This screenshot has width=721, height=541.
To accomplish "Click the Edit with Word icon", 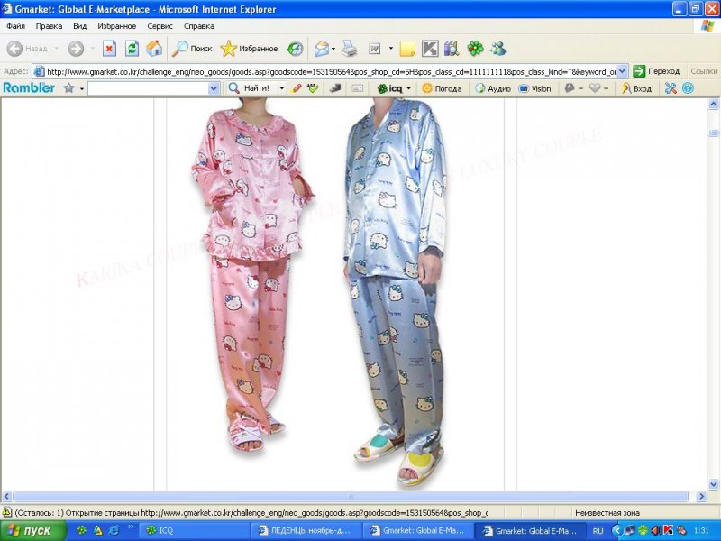I will (x=375, y=49).
